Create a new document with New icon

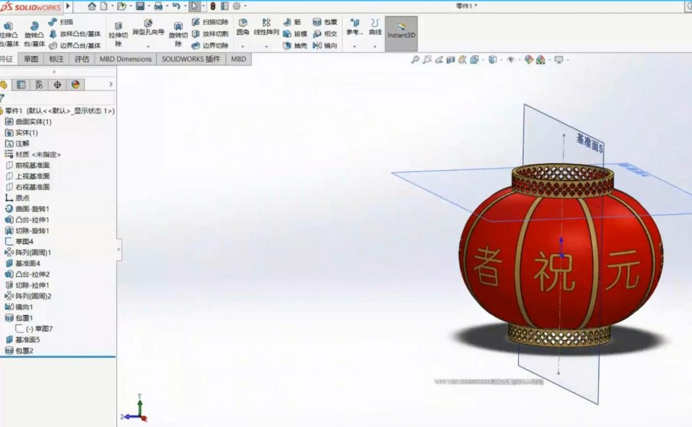coord(103,6)
